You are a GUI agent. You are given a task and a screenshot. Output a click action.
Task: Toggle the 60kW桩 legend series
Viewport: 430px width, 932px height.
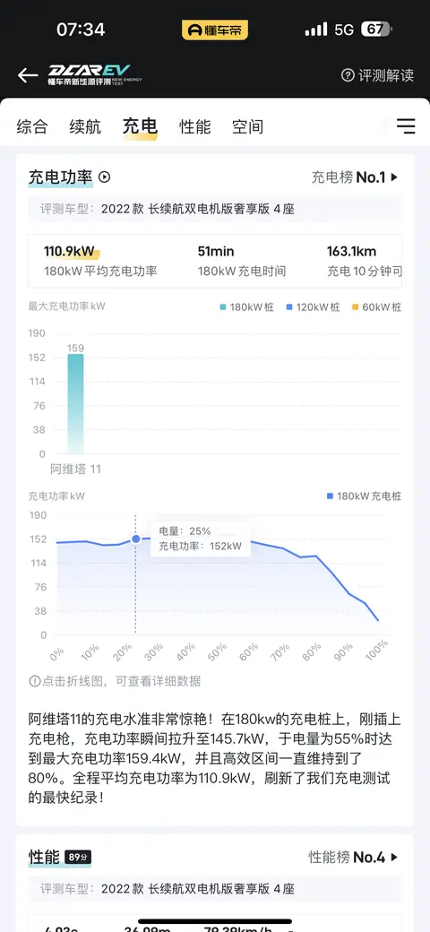(x=376, y=307)
